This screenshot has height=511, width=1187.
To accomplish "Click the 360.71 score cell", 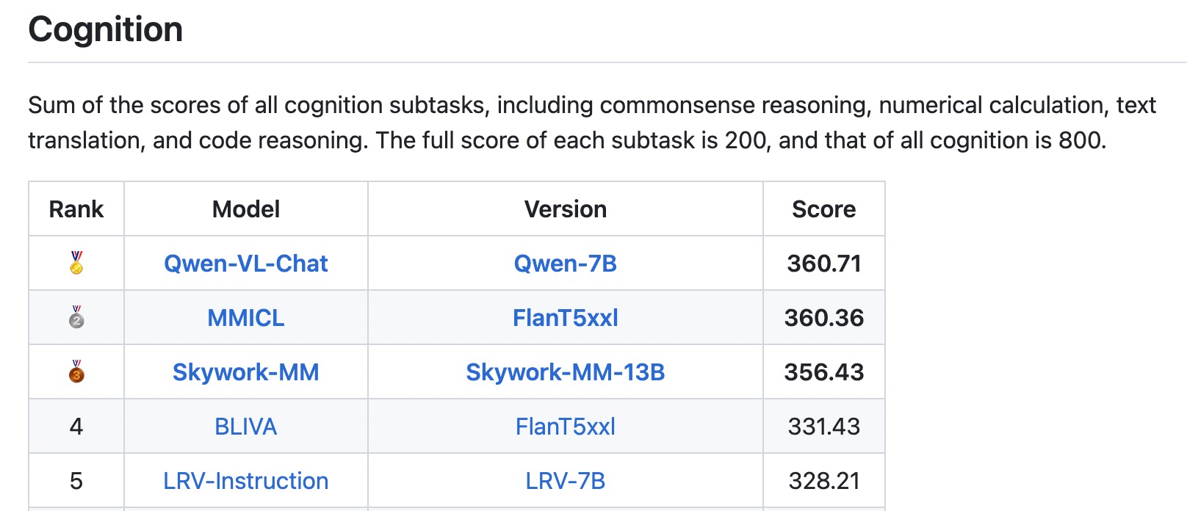I will [823, 264].
